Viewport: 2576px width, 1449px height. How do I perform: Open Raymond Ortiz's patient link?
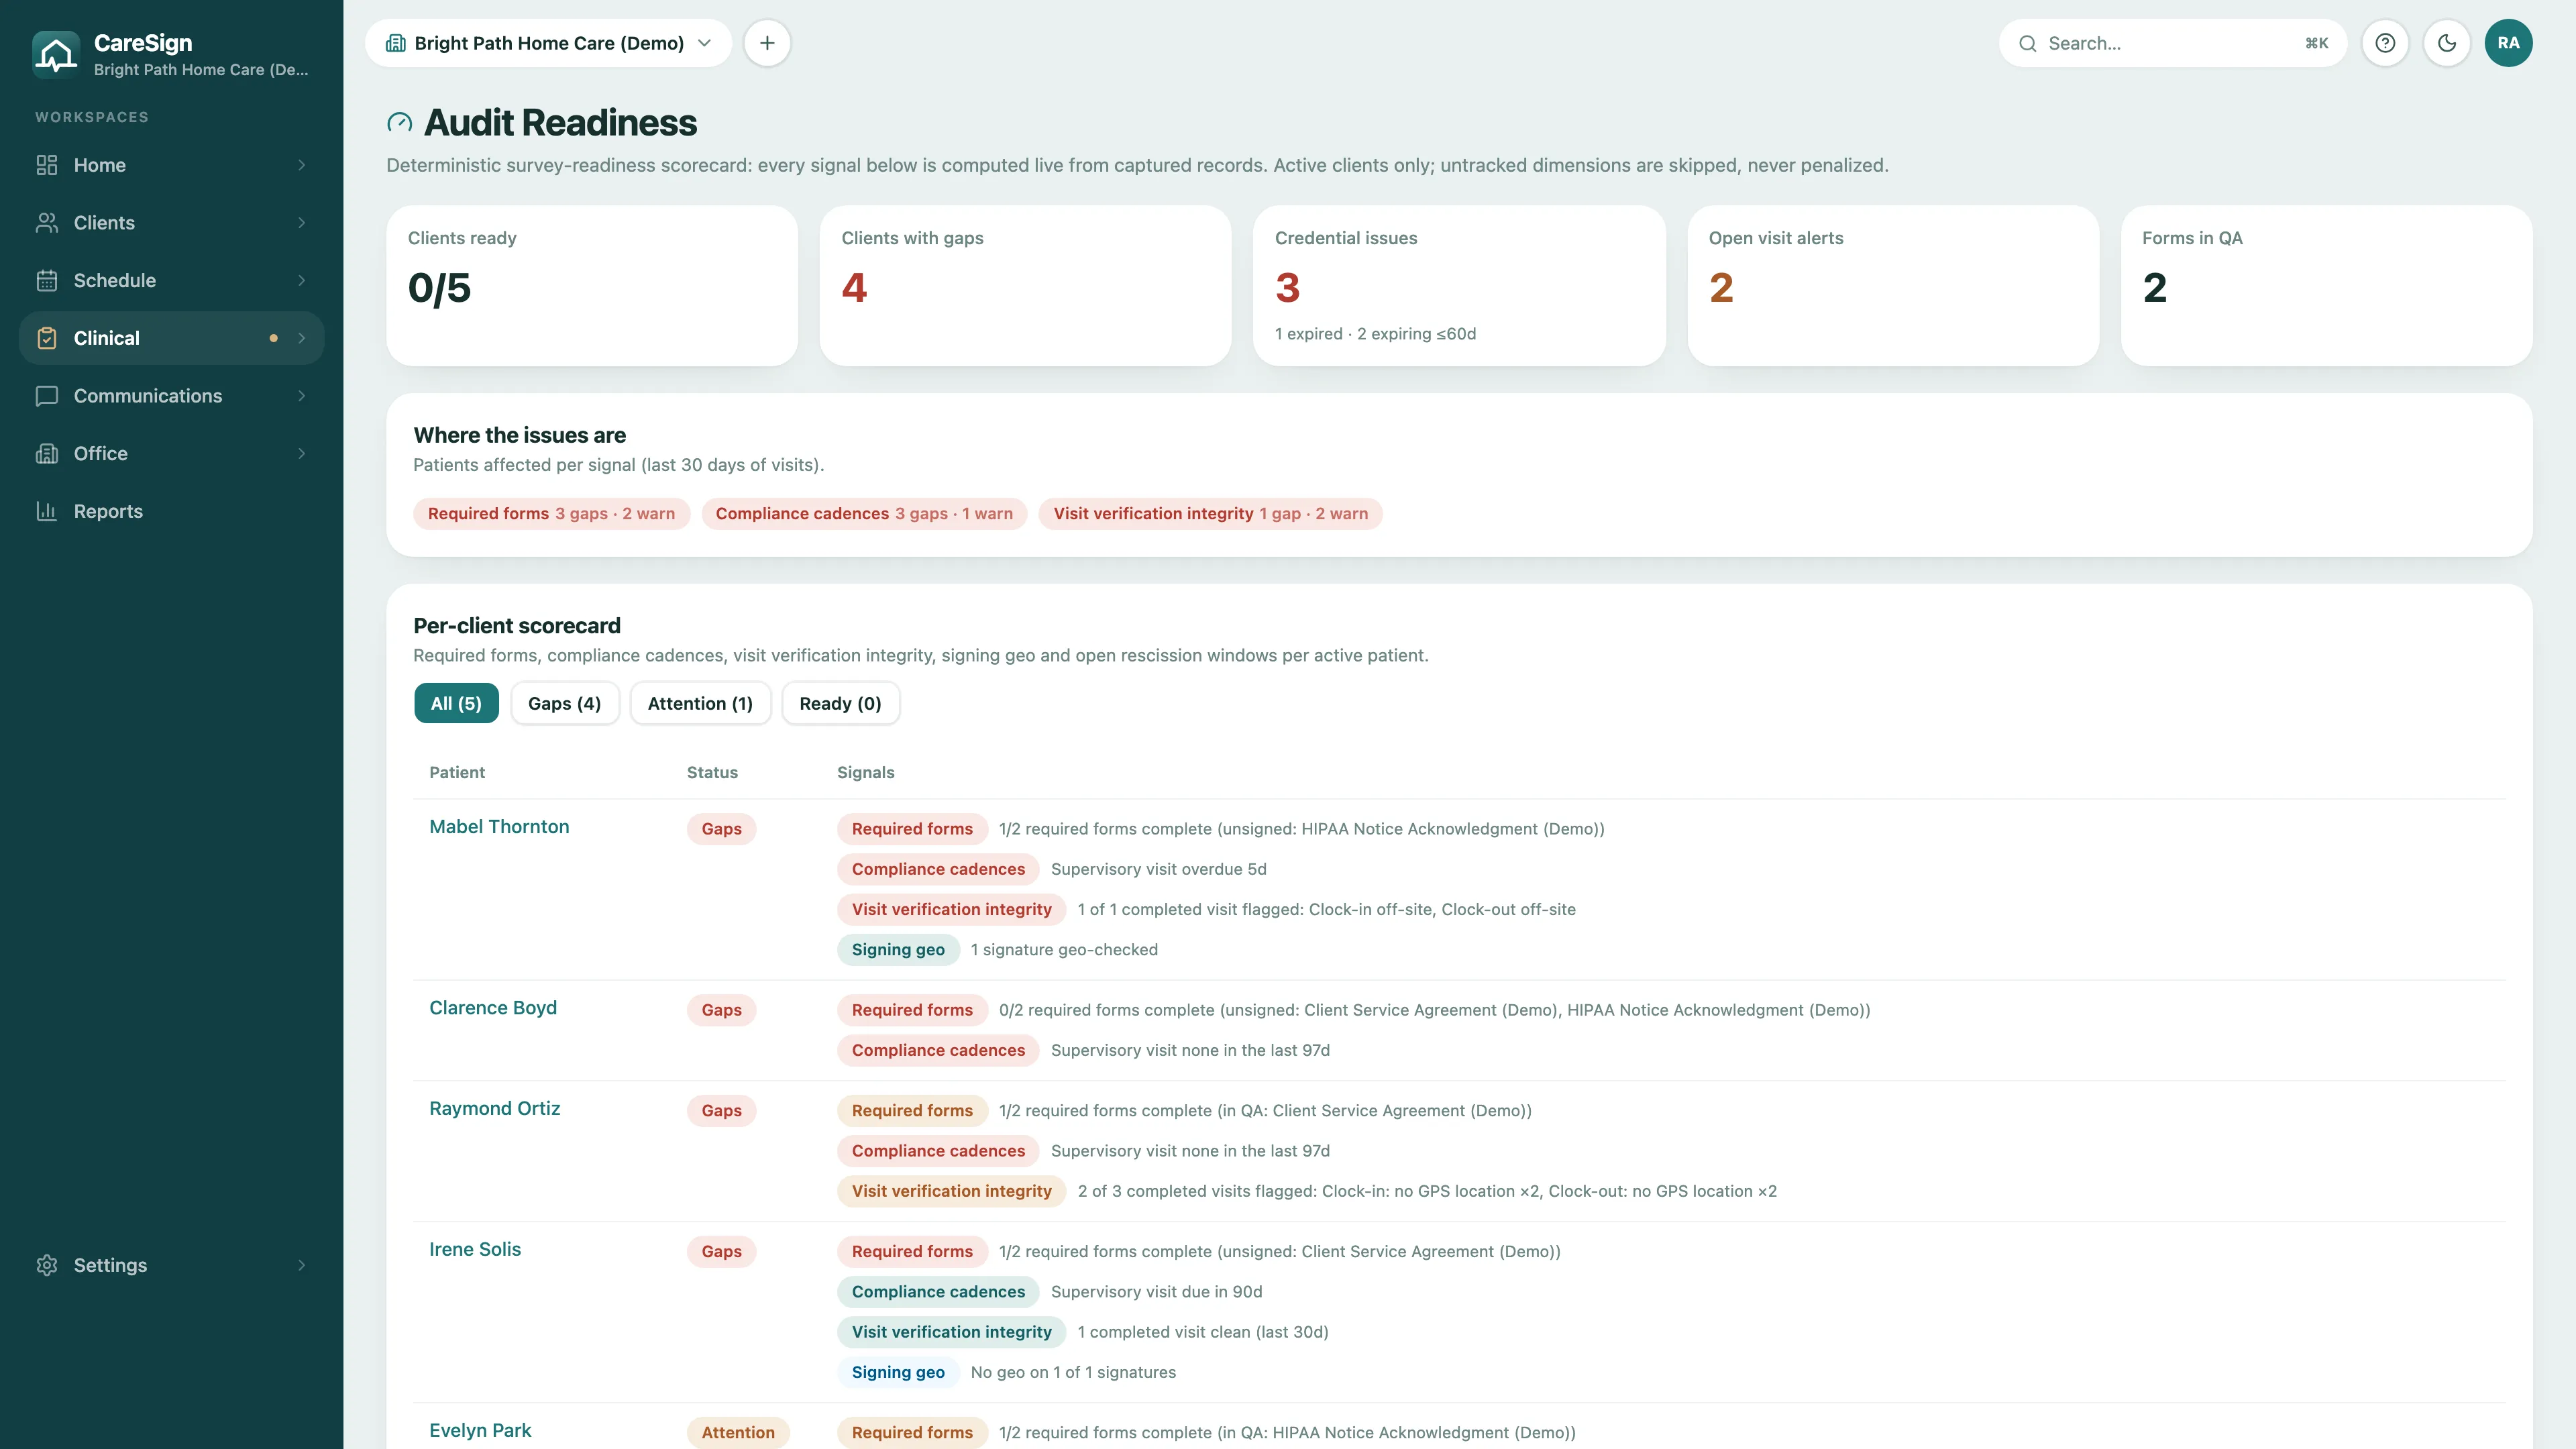click(494, 1108)
